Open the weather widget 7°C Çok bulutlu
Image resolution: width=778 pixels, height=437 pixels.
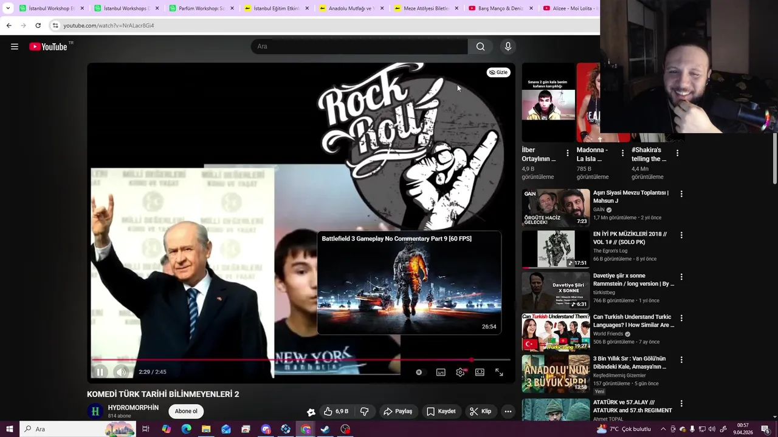pos(624,429)
